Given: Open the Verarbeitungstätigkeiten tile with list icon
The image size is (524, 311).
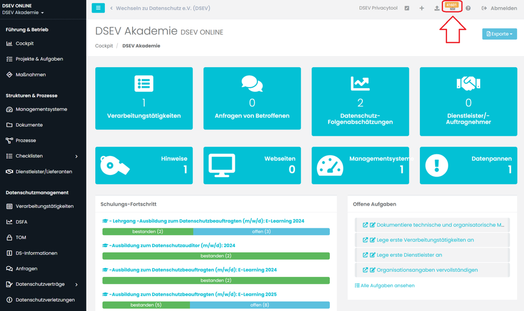Looking at the screenshot, I should click(x=144, y=98).
